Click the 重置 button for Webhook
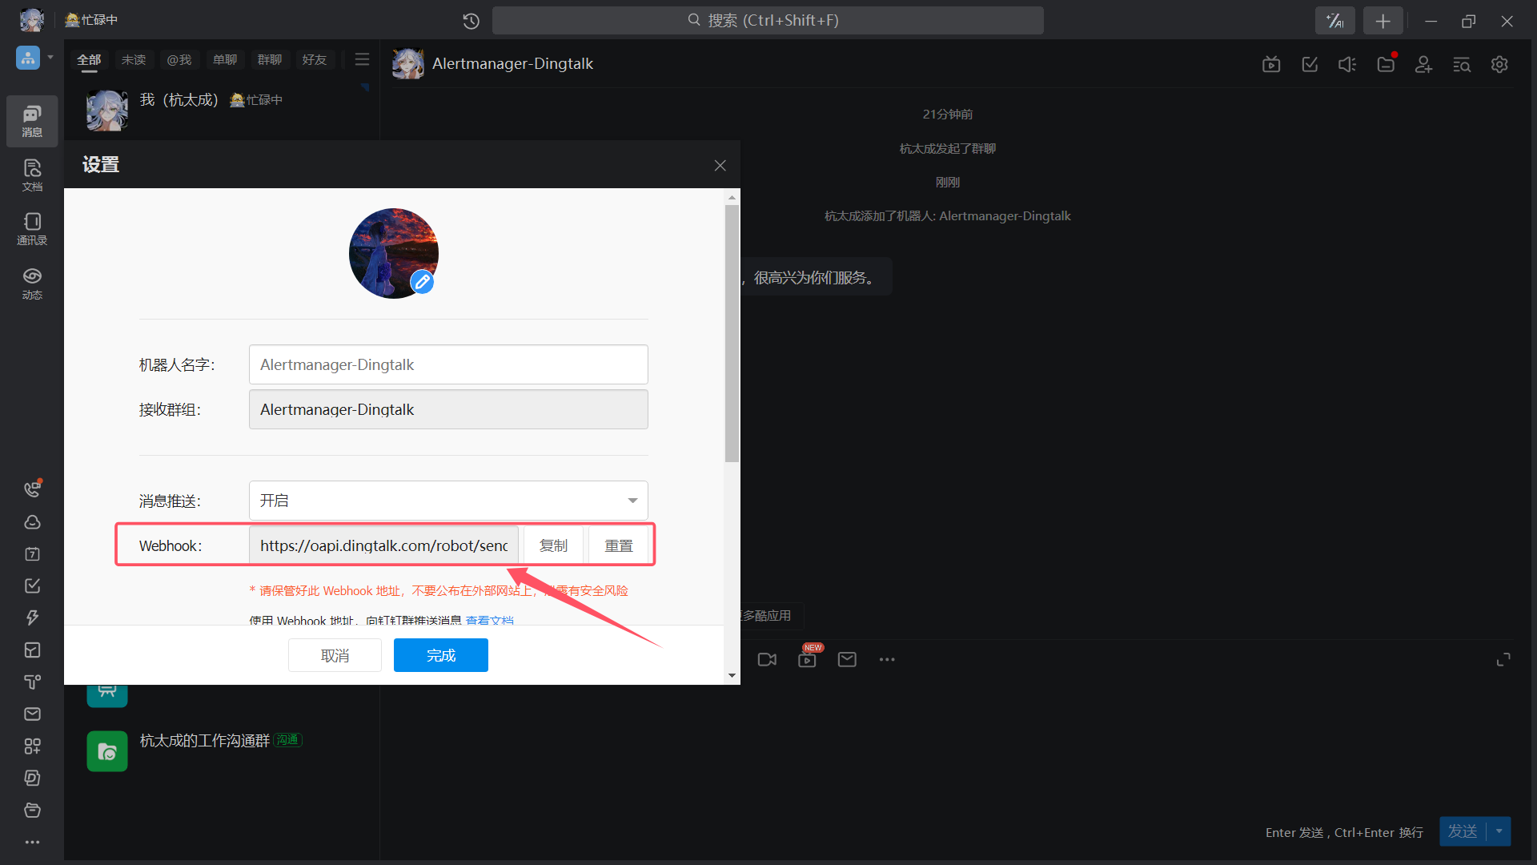The height and width of the screenshot is (865, 1537). pos(618,545)
